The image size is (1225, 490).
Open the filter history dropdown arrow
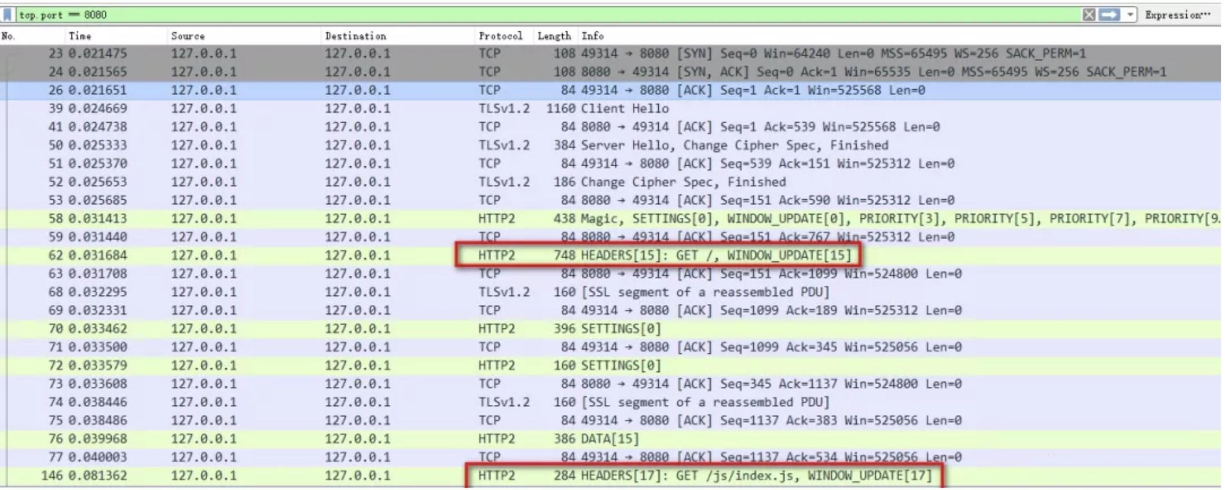[1129, 14]
